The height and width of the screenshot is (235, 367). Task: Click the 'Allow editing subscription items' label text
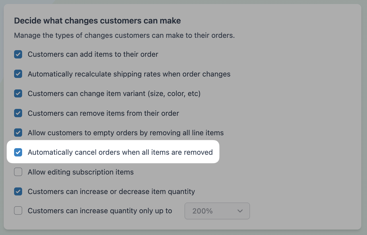tap(81, 172)
